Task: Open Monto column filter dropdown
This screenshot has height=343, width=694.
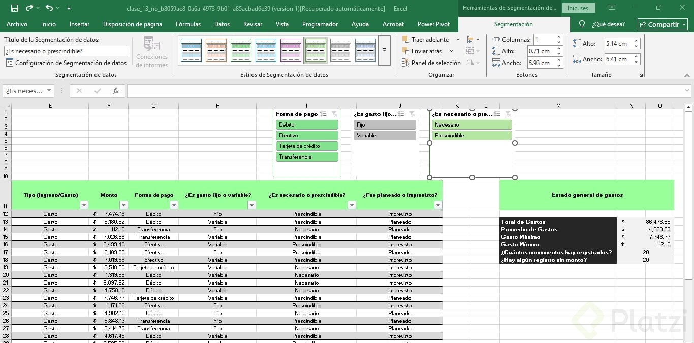Action: pos(123,205)
